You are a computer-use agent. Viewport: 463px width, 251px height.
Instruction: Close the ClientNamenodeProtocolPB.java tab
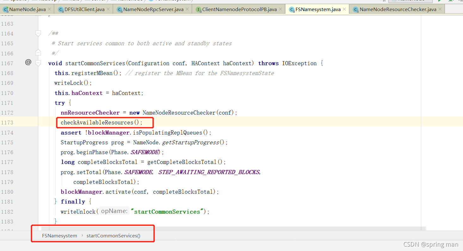[x=281, y=9]
